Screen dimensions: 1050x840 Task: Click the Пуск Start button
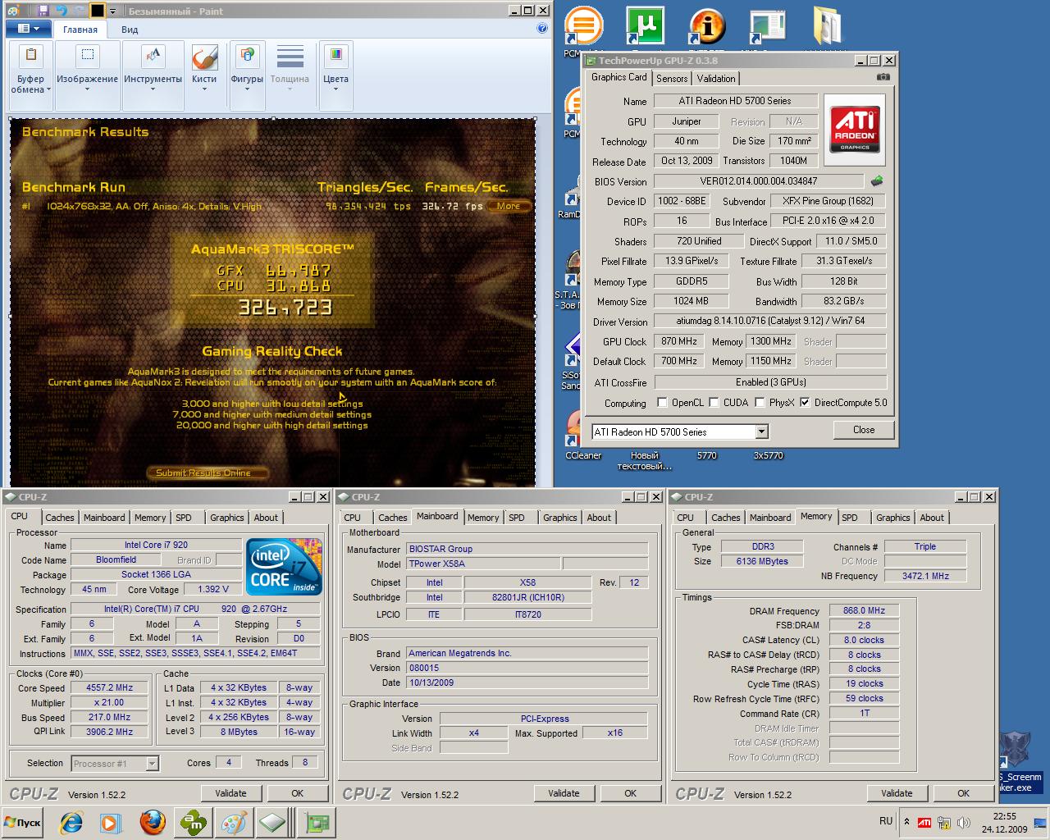point(23,822)
